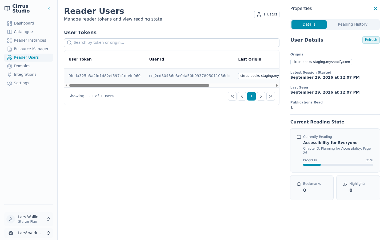The width and height of the screenshot is (384, 240).
Task: Click the 1 Users badge
Action: click(267, 14)
